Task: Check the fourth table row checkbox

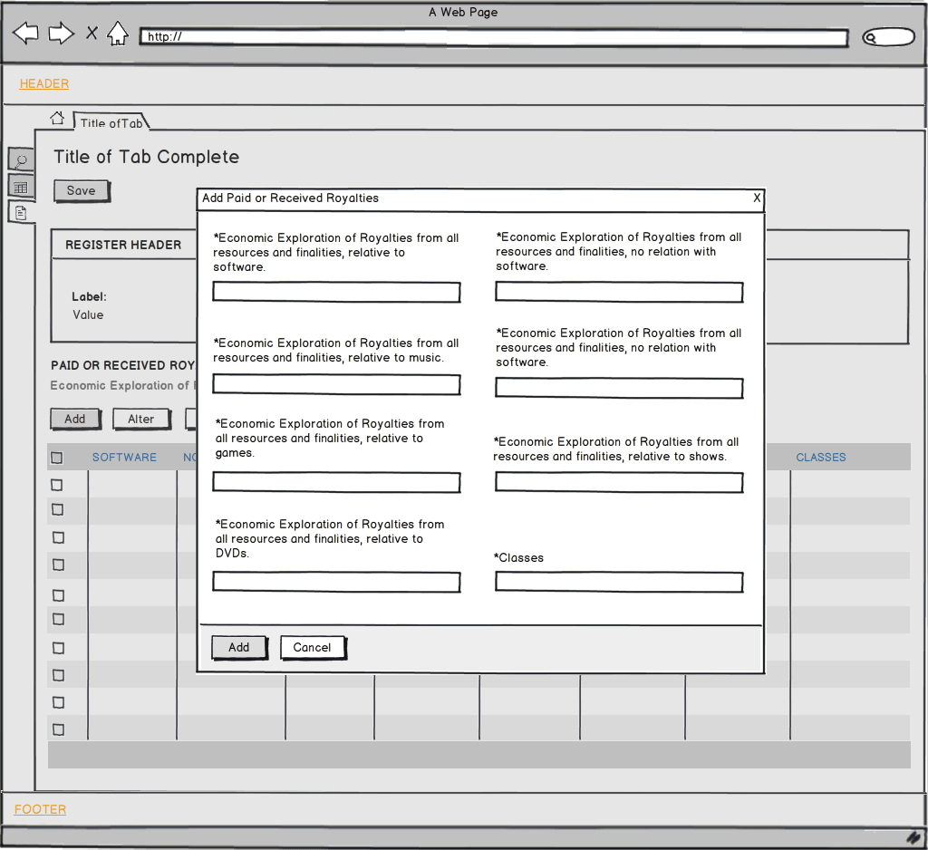Action: coord(58,565)
